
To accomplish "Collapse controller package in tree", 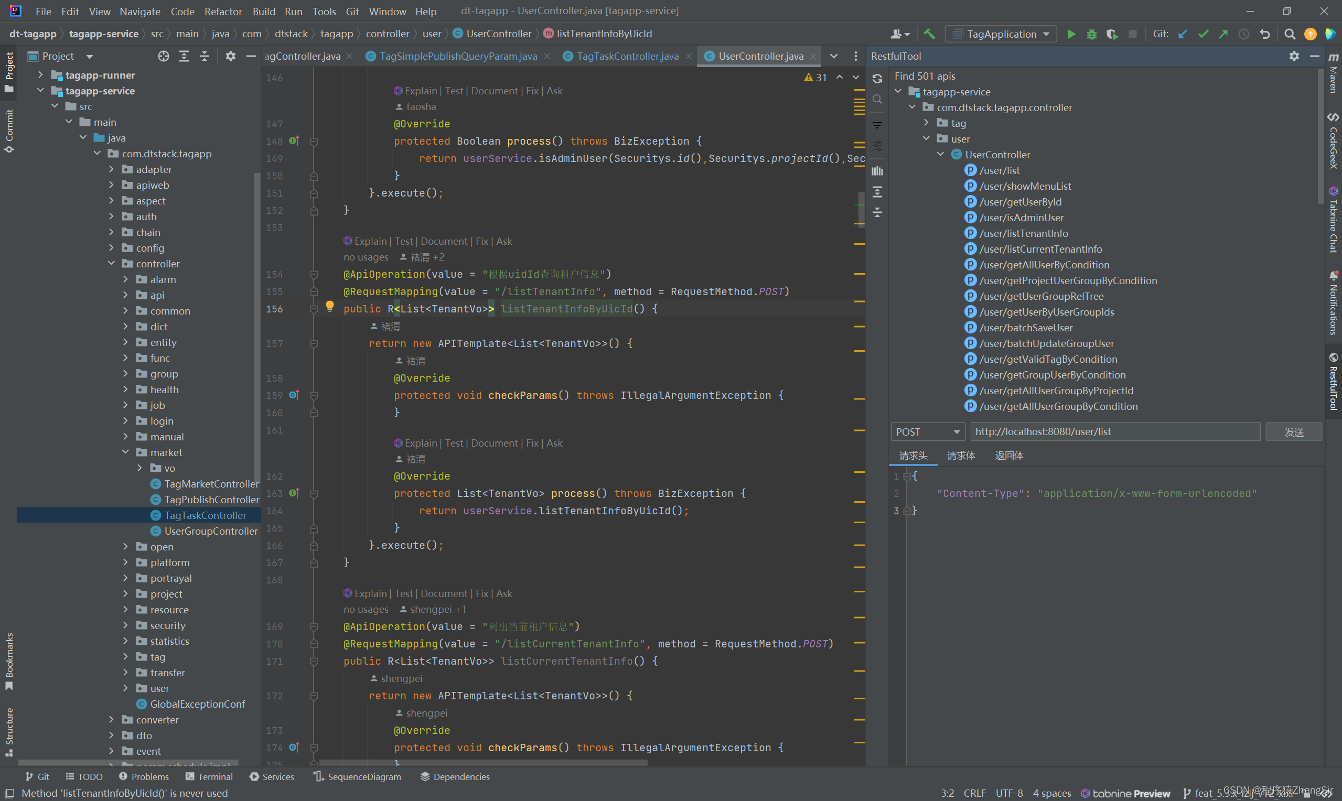I will point(111,263).
